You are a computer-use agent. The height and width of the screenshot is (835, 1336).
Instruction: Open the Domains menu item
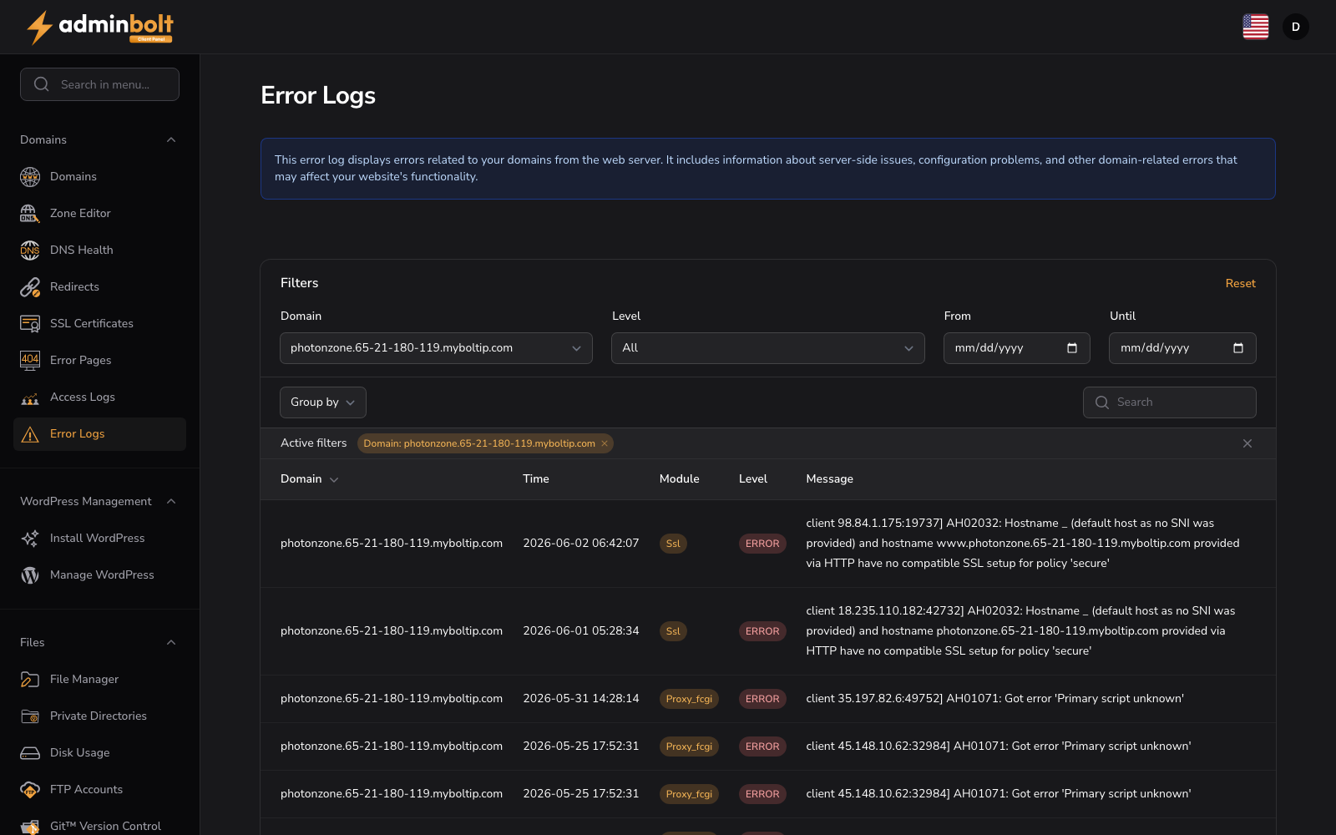(x=99, y=176)
